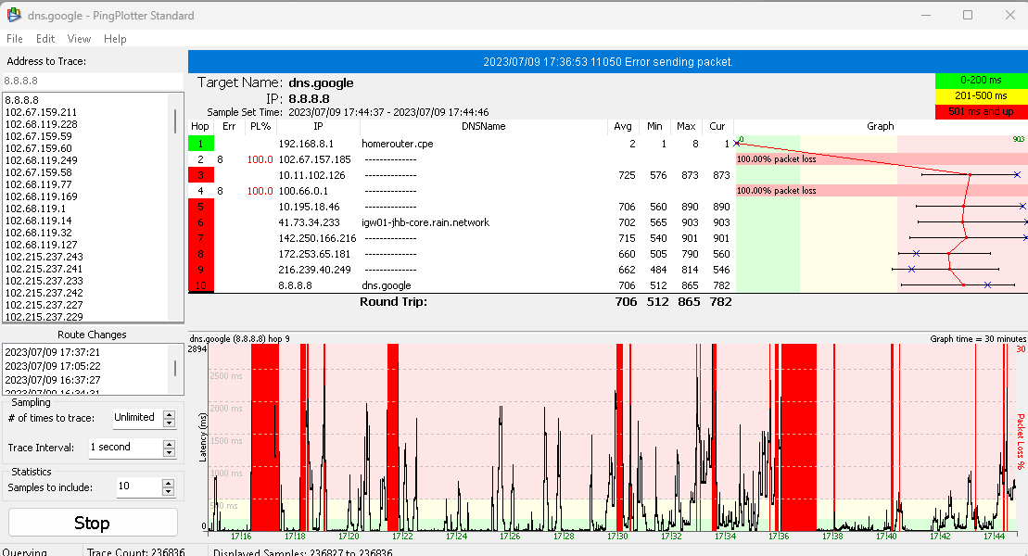Screen dimensions: 1028x556
Task: Increase the Samples to include value
Action: coord(169,483)
